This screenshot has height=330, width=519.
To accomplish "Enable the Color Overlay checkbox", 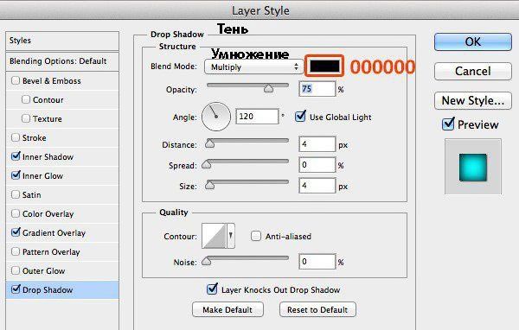I will (x=16, y=213).
